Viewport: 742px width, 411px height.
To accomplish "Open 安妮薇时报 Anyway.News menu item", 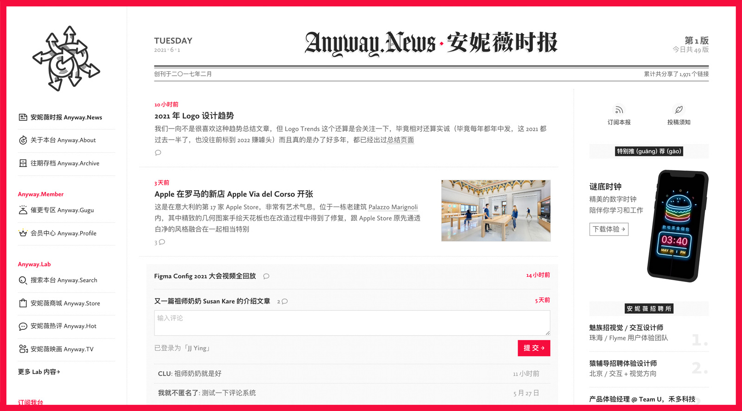I will pos(66,117).
